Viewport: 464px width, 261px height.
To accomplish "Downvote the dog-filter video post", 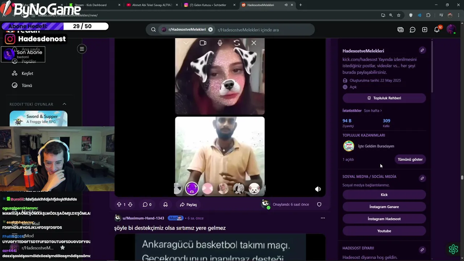I will [x=130, y=204].
